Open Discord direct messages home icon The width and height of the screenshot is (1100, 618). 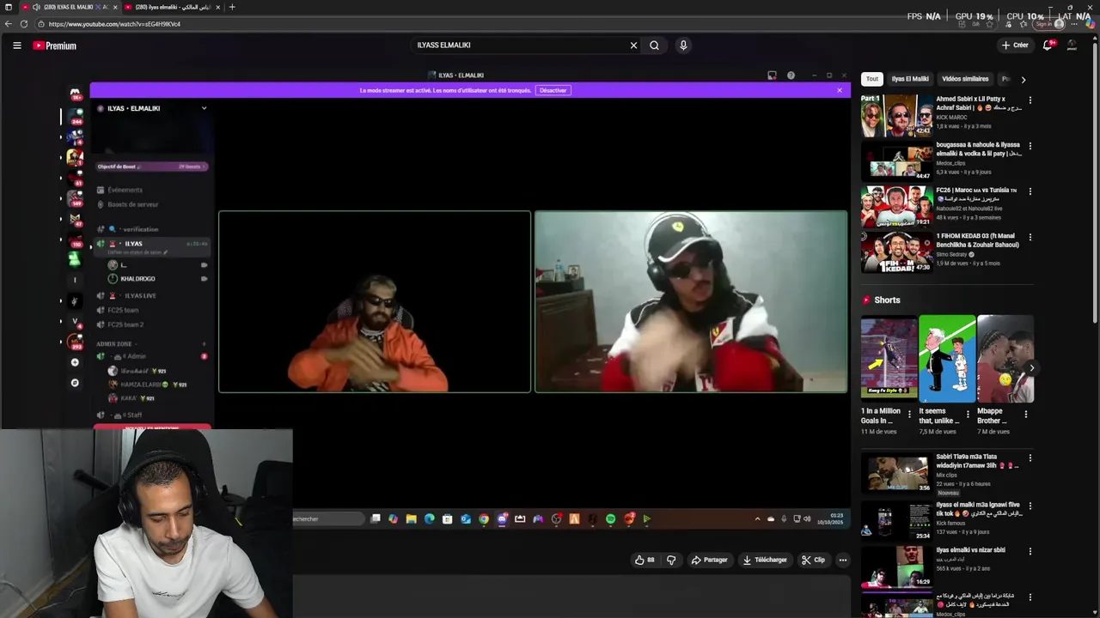[x=75, y=93]
